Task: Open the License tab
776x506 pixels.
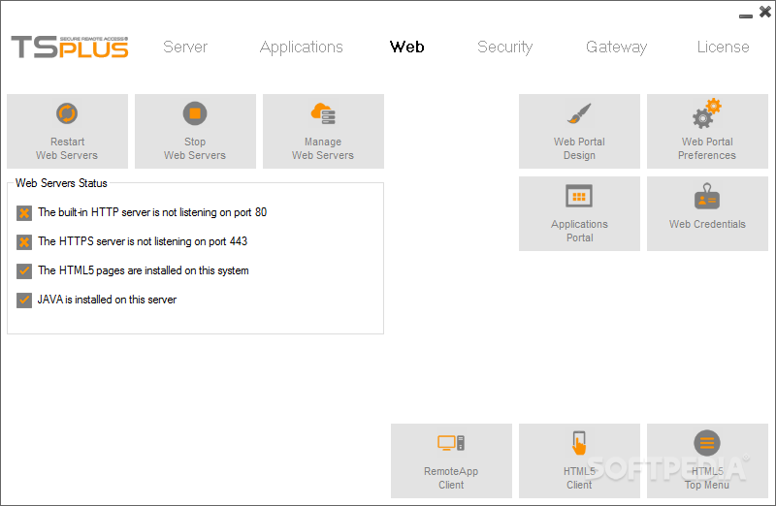Action: [x=723, y=47]
